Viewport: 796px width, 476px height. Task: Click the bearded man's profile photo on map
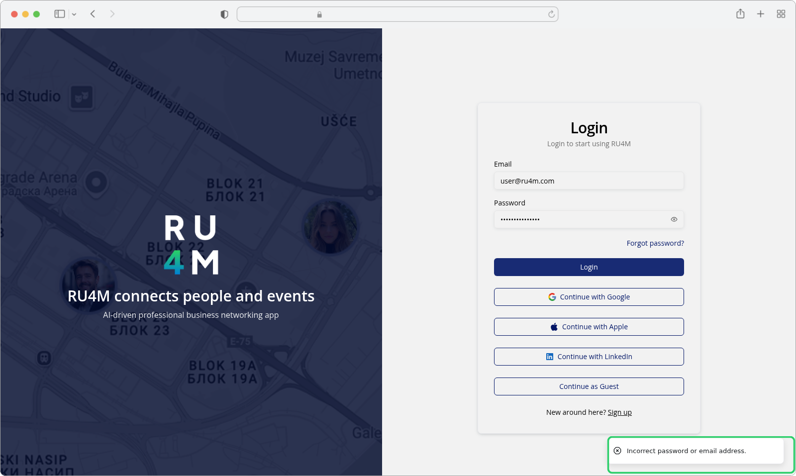pyautogui.click(x=89, y=284)
